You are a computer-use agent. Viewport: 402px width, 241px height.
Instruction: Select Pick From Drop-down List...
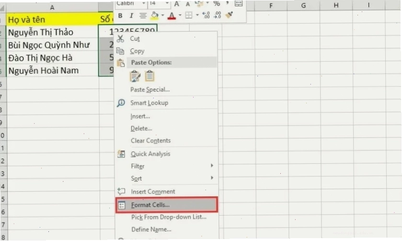point(166,217)
